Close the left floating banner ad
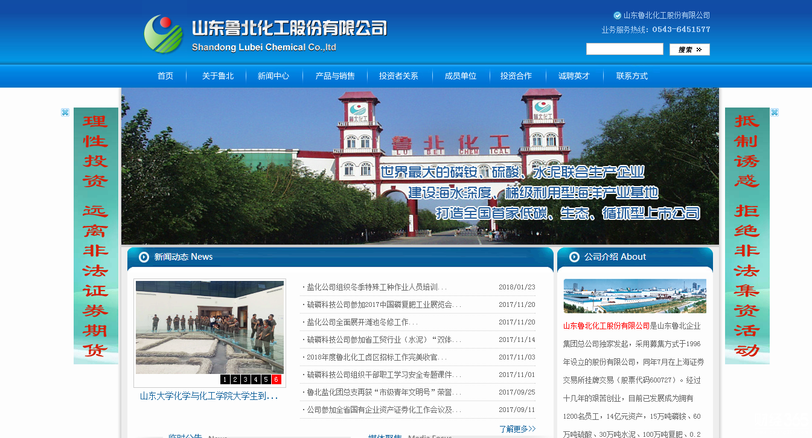The image size is (812, 438). 65,112
